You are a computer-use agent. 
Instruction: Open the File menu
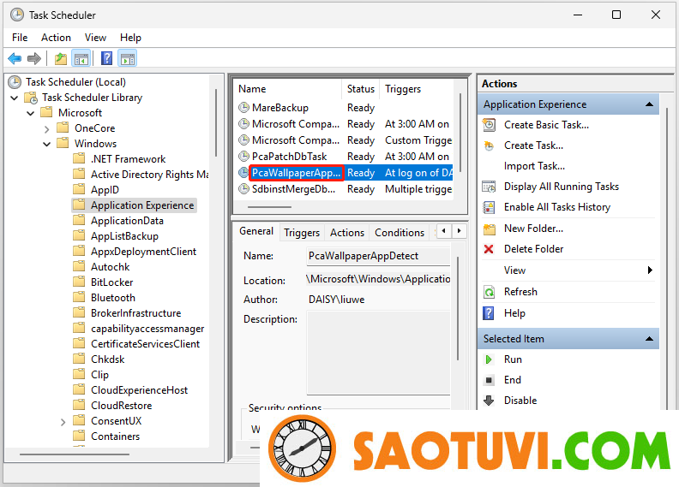[x=20, y=38]
